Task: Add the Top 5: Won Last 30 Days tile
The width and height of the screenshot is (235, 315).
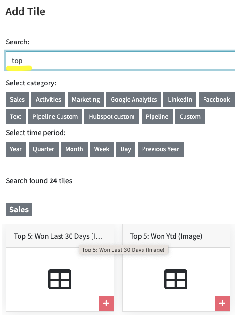Action: (x=106, y=304)
